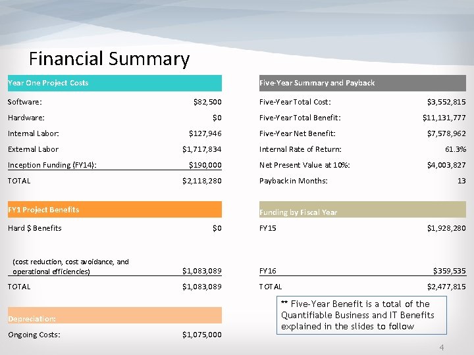This screenshot has height=355, width=474.
Task: Click the Ongoing Costs: label
Action: tap(34, 335)
